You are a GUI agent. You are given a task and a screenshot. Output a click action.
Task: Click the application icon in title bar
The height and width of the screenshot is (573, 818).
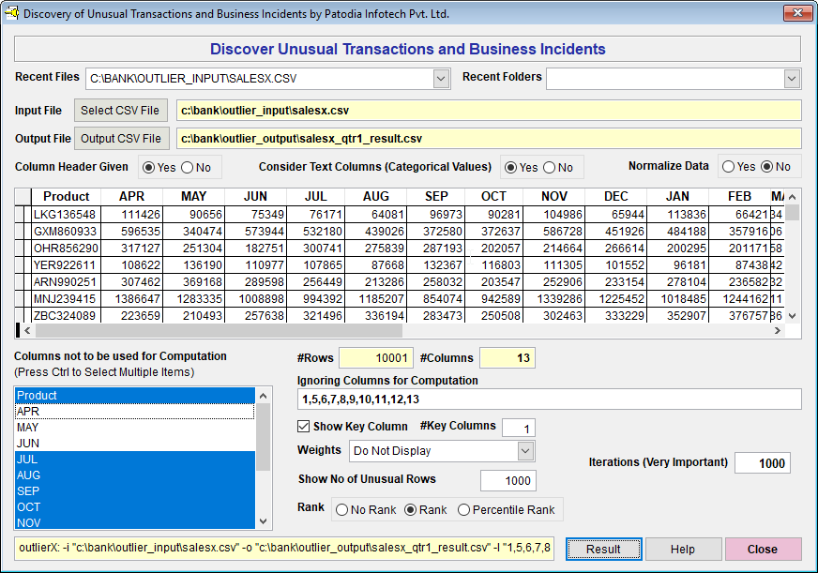point(12,13)
